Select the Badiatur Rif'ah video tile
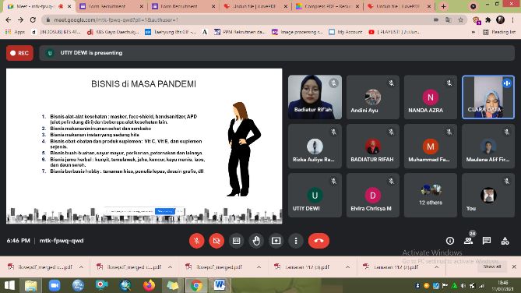The height and width of the screenshot is (293, 521). point(315,97)
